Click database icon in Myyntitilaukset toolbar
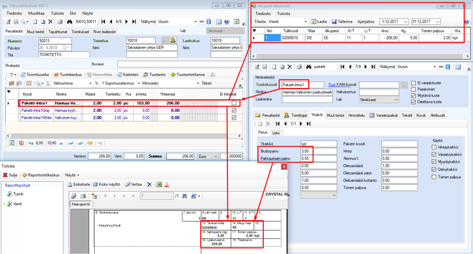The width and height of the screenshot is (473, 254). coord(208,22)
